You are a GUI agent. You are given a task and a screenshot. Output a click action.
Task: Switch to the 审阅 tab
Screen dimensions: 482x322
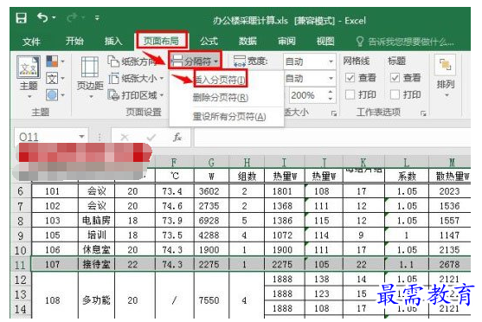286,41
